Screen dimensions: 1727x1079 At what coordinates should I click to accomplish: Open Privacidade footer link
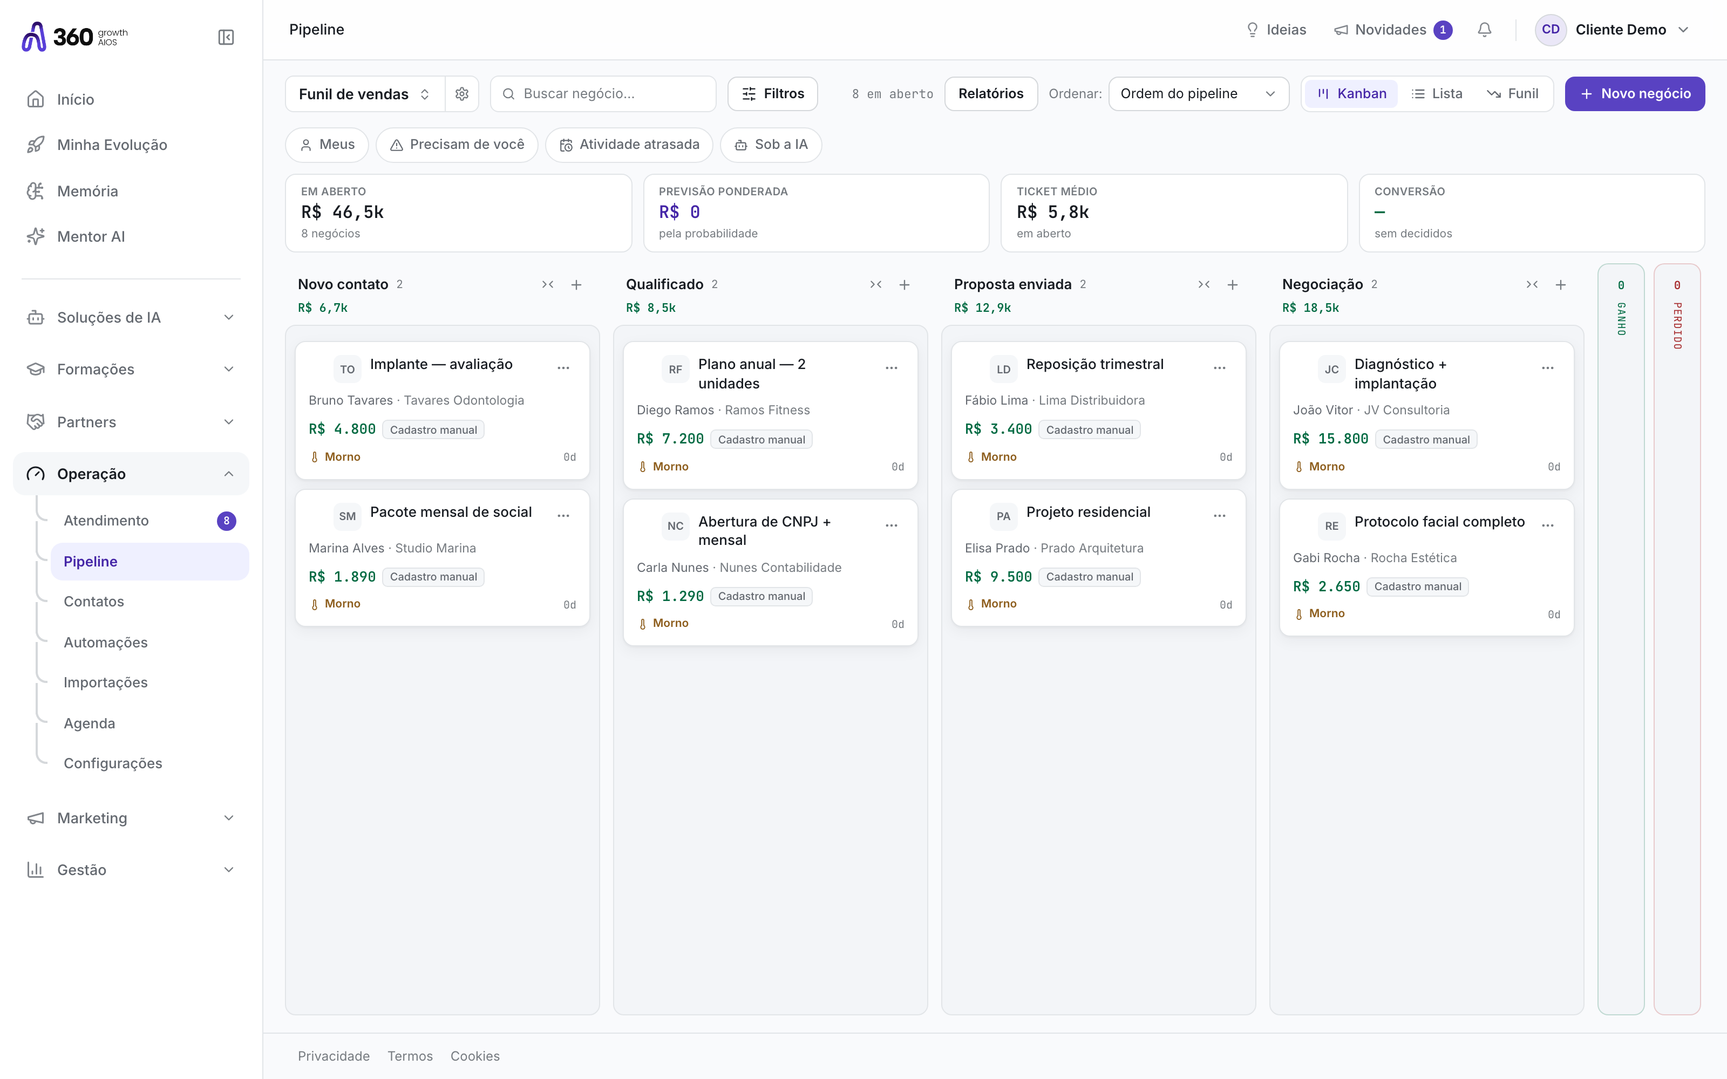coord(334,1056)
